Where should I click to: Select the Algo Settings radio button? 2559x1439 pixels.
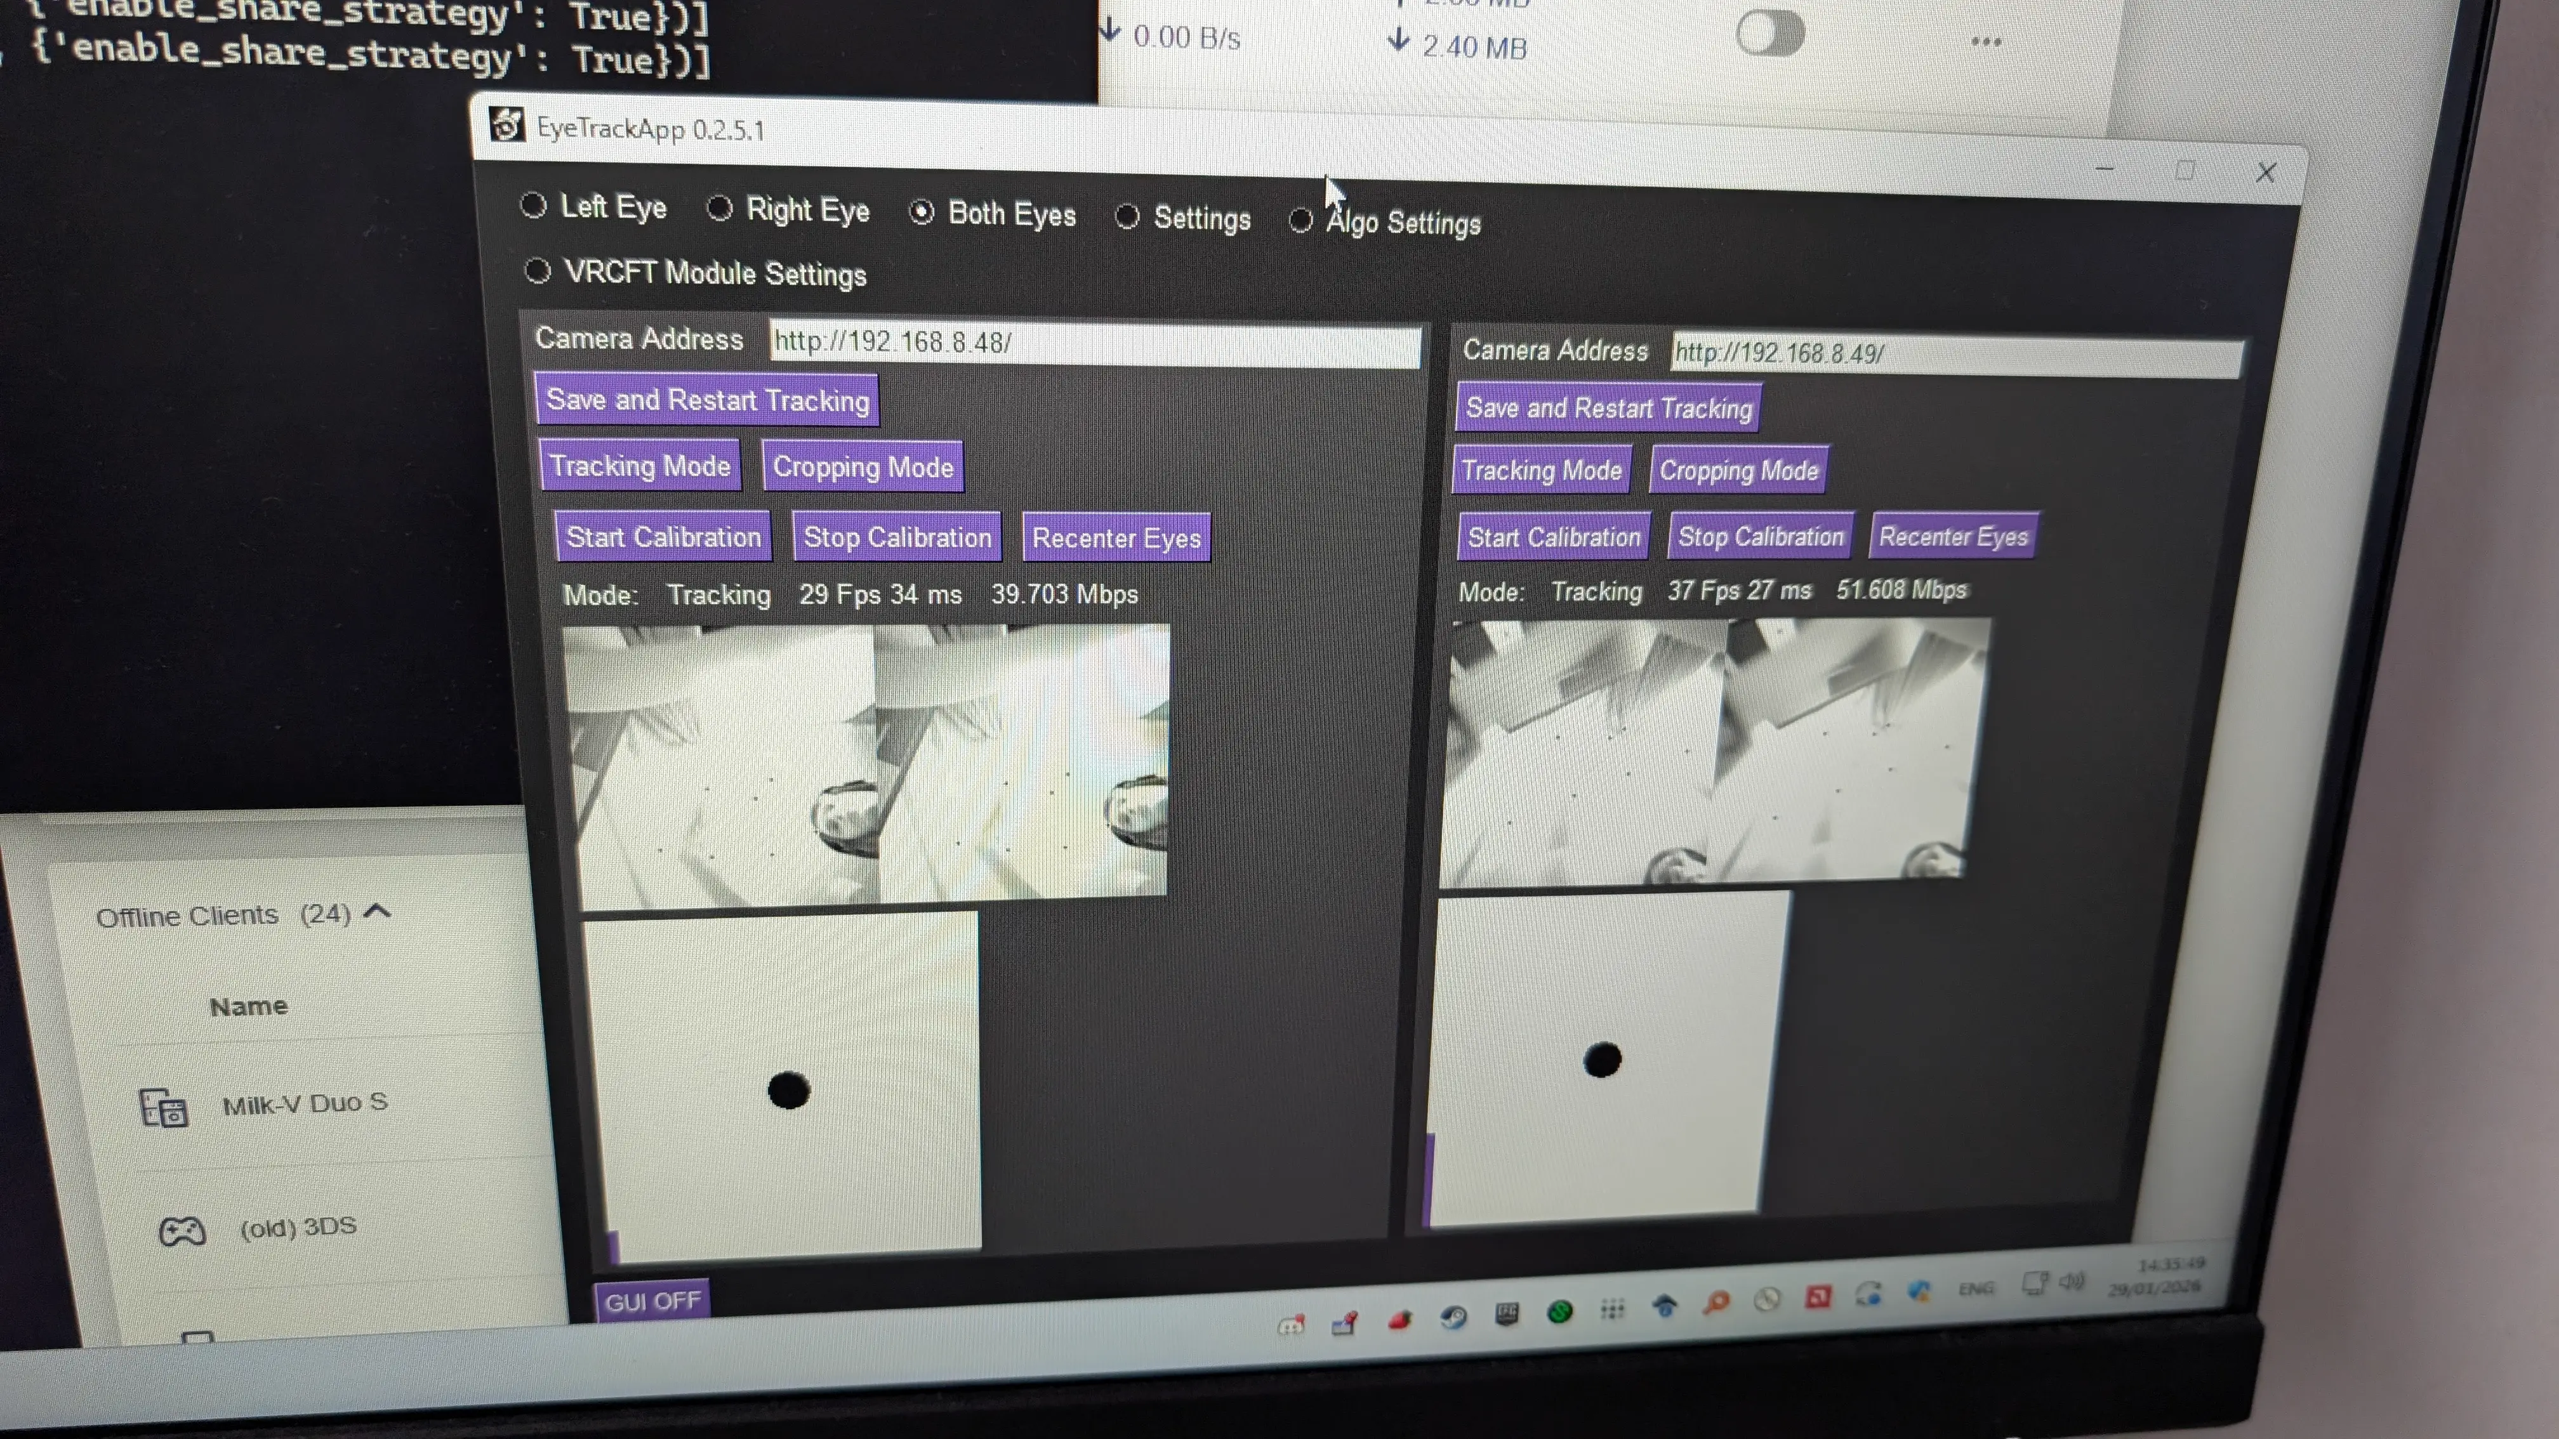[x=1300, y=220]
